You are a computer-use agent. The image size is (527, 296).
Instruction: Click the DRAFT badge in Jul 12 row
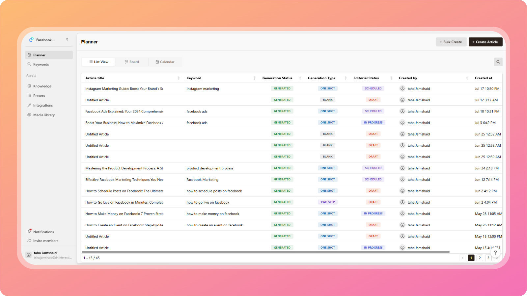pos(373,100)
